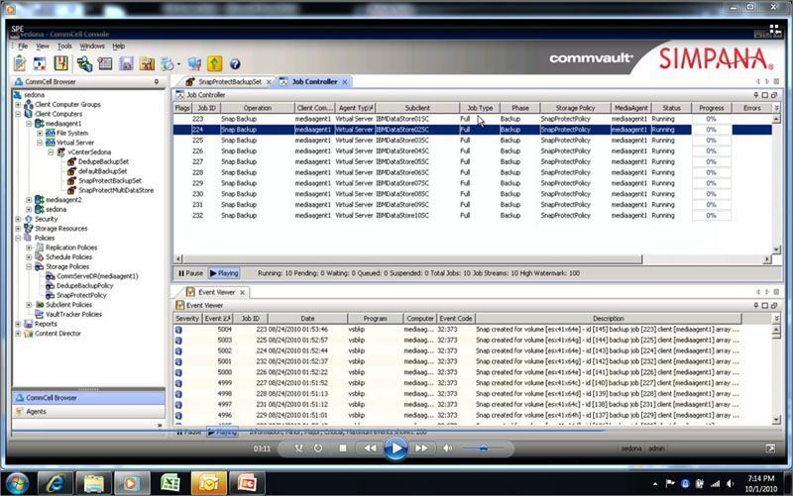Image resolution: width=793 pixels, height=496 pixels.
Task: Expand the mediaagent2 node
Action: (x=29, y=200)
